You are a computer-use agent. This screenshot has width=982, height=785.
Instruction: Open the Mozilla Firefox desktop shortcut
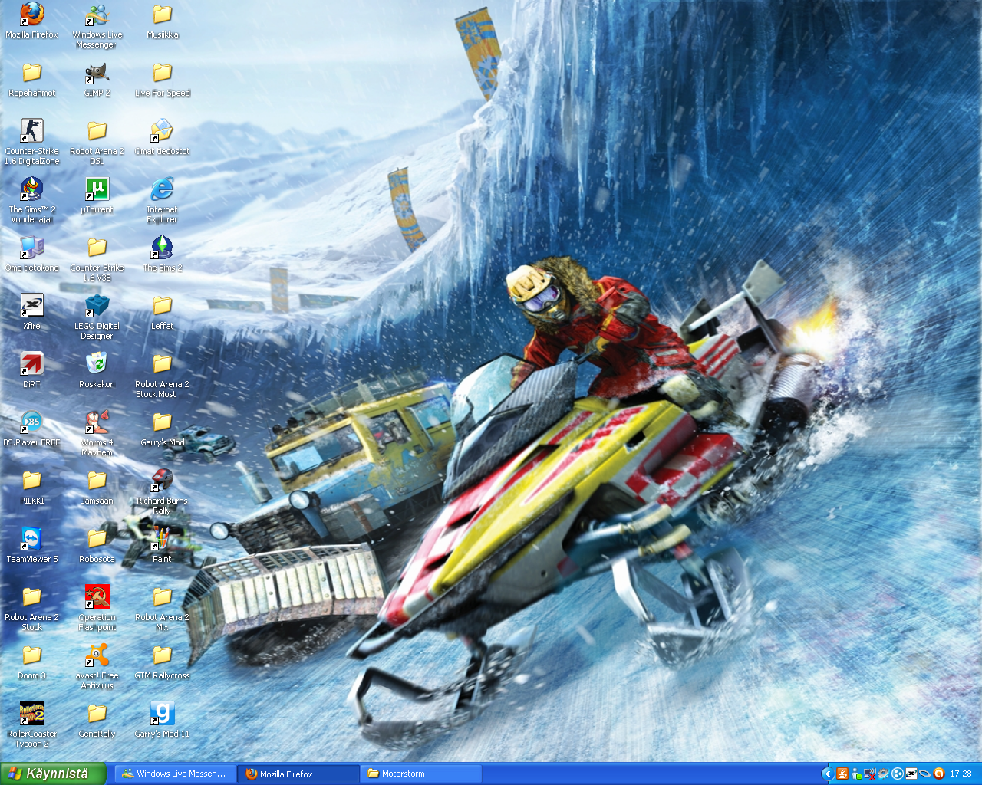(x=31, y=15)
